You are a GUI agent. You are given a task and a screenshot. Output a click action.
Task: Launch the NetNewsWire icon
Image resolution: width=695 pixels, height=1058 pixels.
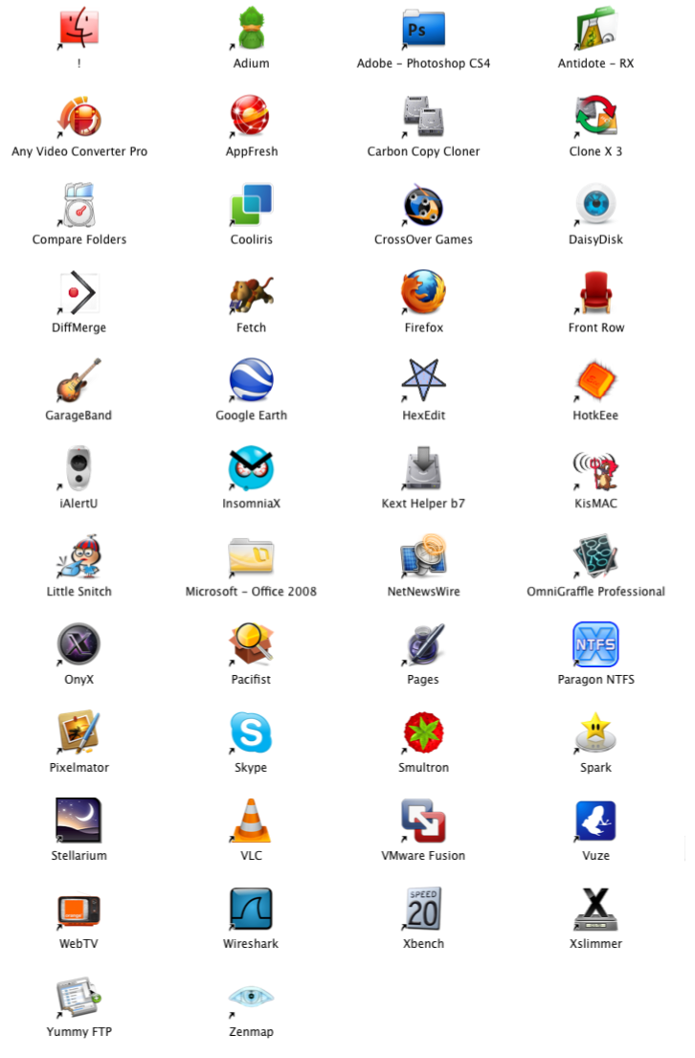423,556
